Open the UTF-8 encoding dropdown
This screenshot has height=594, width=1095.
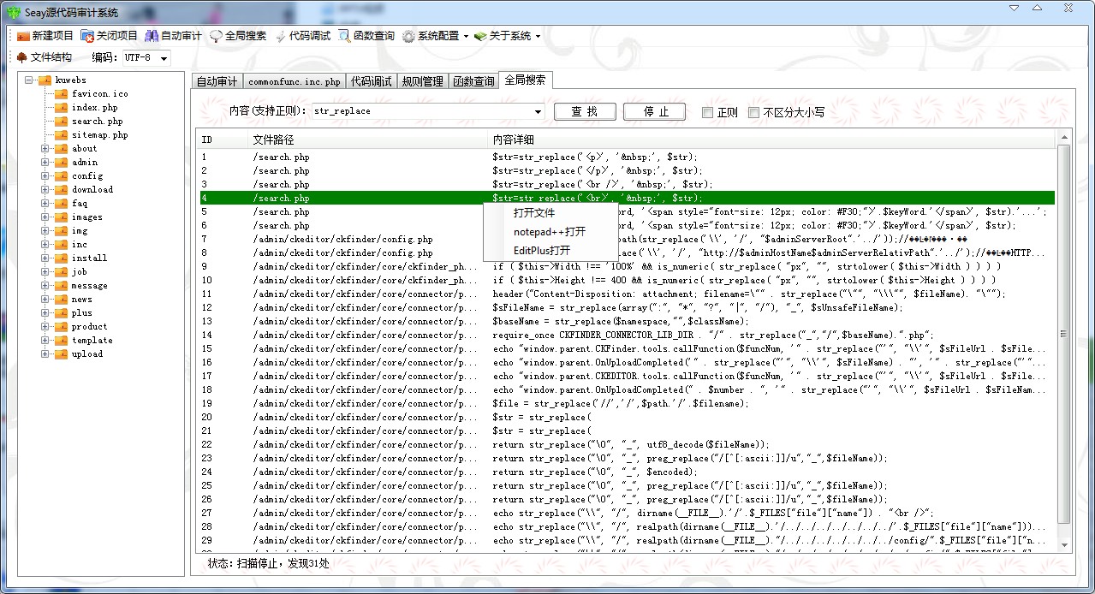[164, 58]
